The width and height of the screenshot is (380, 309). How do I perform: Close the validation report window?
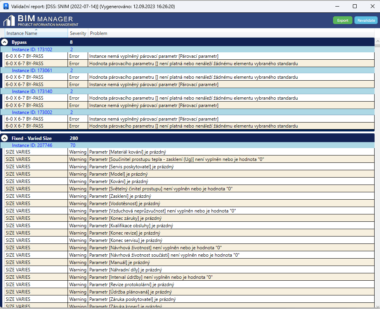(x=371, y=6)
